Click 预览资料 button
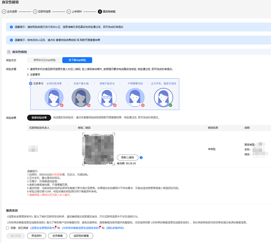 coord(37,236)
